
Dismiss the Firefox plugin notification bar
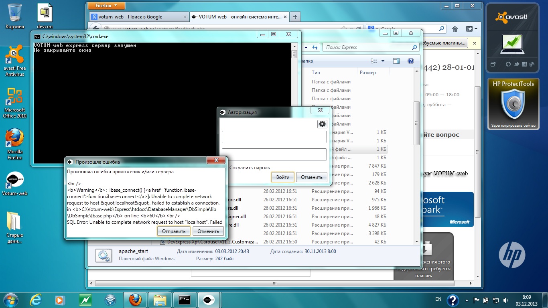point(475,43)
